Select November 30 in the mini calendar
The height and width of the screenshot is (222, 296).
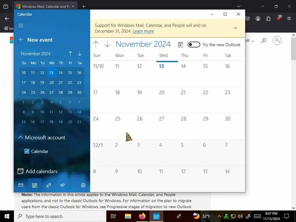[79, 92]
